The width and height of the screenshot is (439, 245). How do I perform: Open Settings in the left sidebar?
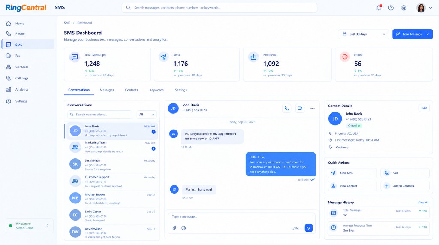coord(28,101)
